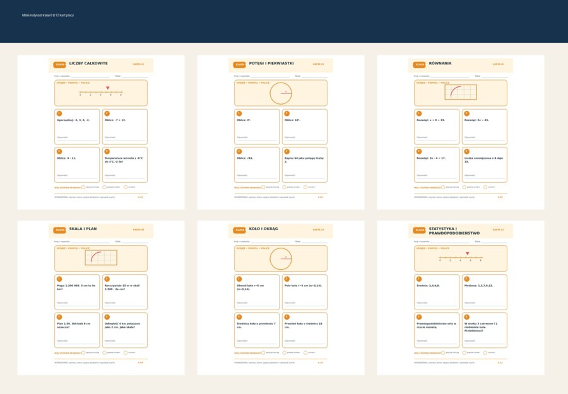Select the task "Oblicz: 4 - 11."
Image resolution: width=568 pixels, height=394 pixels.
(x=77, y=165)
